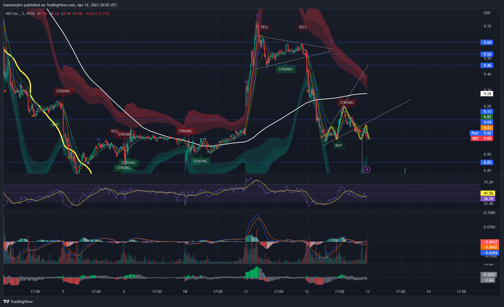The width and height of the screenshot is (504, 307).
Task: Click the 0.1000 tick on the MACD axis
Action: tap(489, 212)
